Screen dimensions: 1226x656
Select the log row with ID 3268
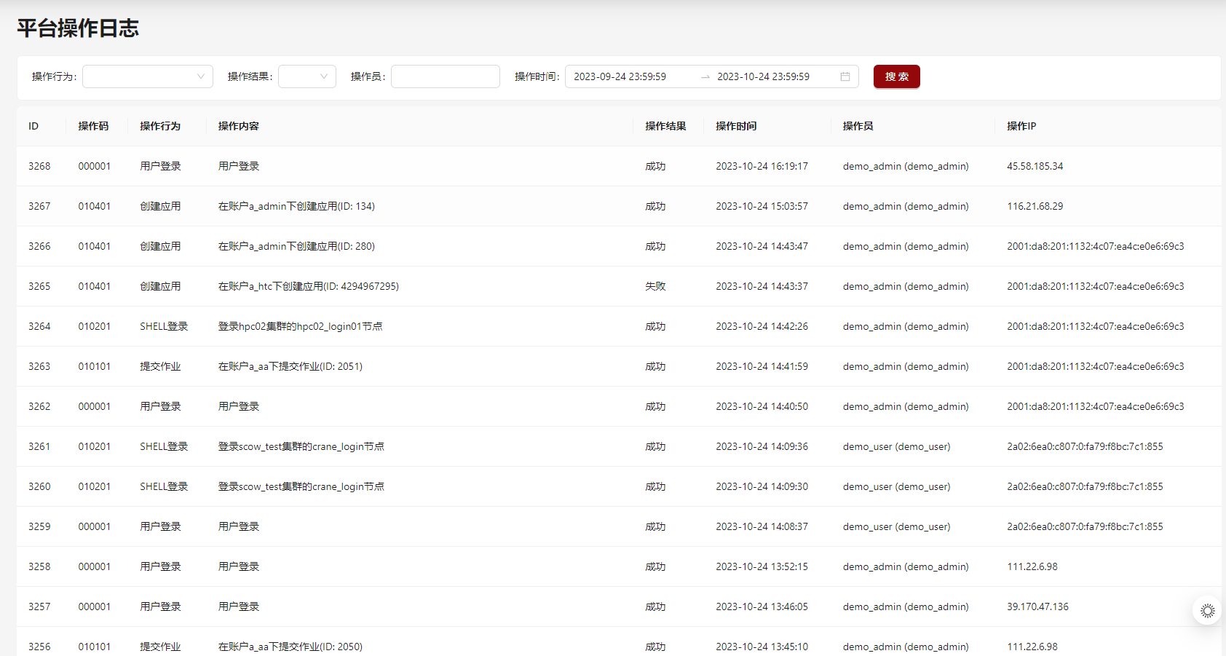[x=39, y=166]
